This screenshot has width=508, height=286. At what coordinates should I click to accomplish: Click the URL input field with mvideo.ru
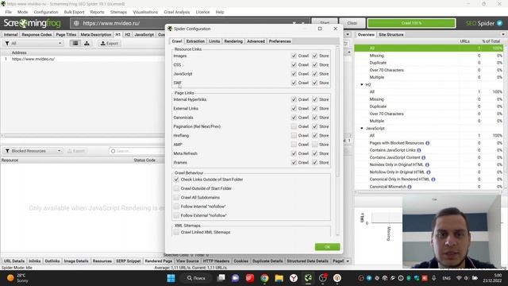click(190, 23)
